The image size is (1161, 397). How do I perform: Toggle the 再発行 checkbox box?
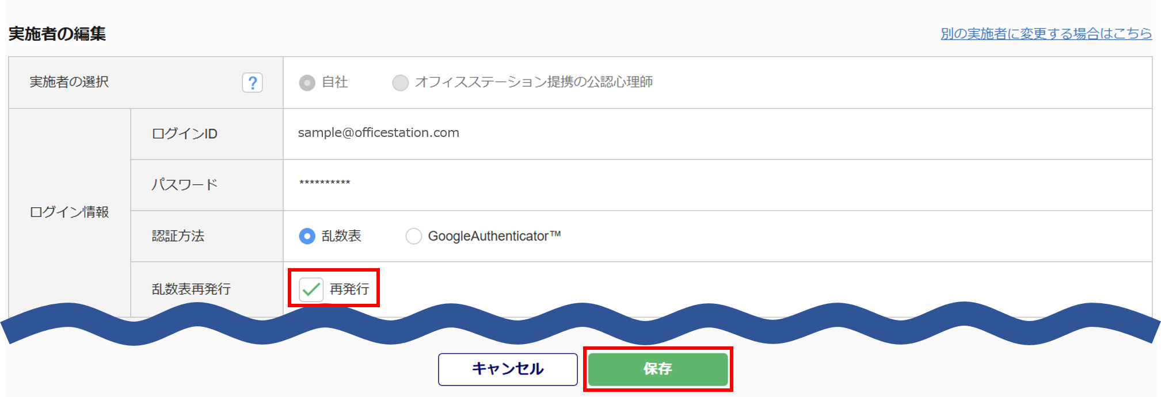[311, 289]
